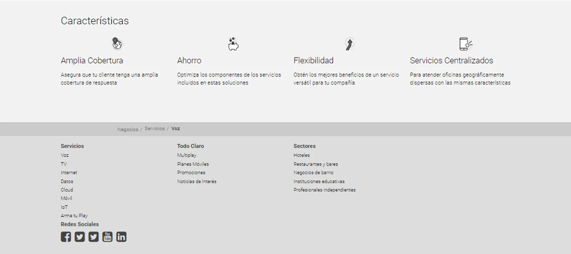Open the Arma tu Play link
Viewport: 571px width, 254px height.
click(74, 215)
